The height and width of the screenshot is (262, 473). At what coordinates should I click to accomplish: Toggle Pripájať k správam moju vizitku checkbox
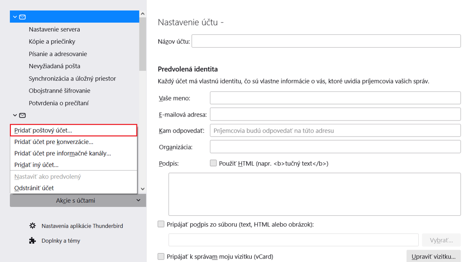161,256
